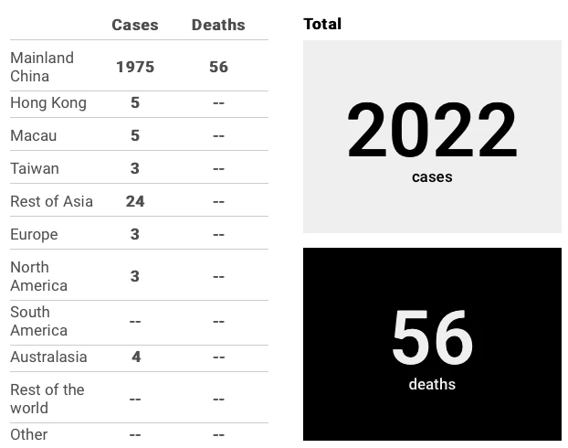
Task: Click the Deaths column header
Action: pos(218,25)
